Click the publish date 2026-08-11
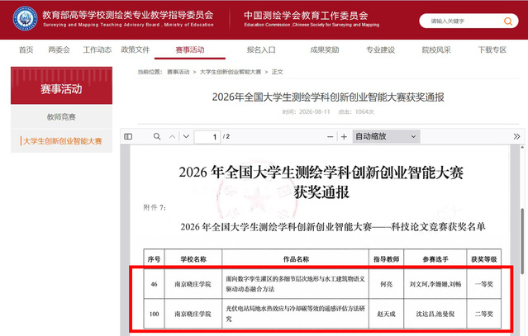Viewport: 528px width, 336px height. point(315,111)
